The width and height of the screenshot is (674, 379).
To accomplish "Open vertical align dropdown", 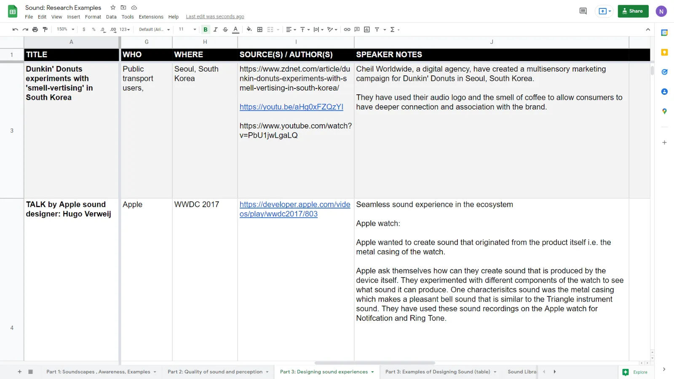I will (x=305, y=29).
